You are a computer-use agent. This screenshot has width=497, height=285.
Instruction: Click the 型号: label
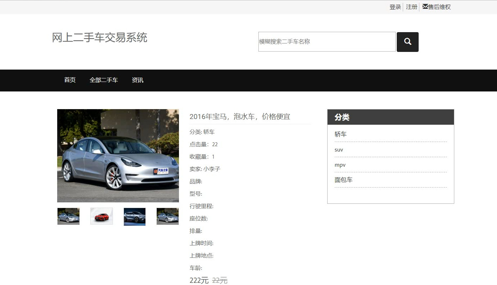(x=196, y=194)
